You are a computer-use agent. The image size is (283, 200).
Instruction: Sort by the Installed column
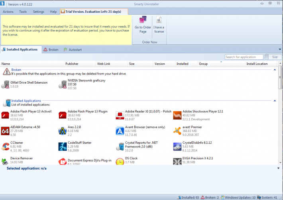point(186,64)
